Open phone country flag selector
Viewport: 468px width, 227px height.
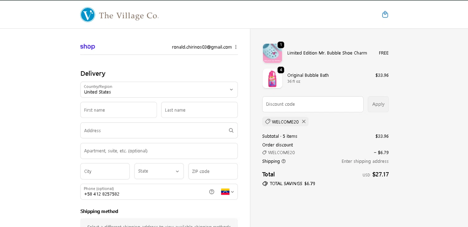[227, 192]
